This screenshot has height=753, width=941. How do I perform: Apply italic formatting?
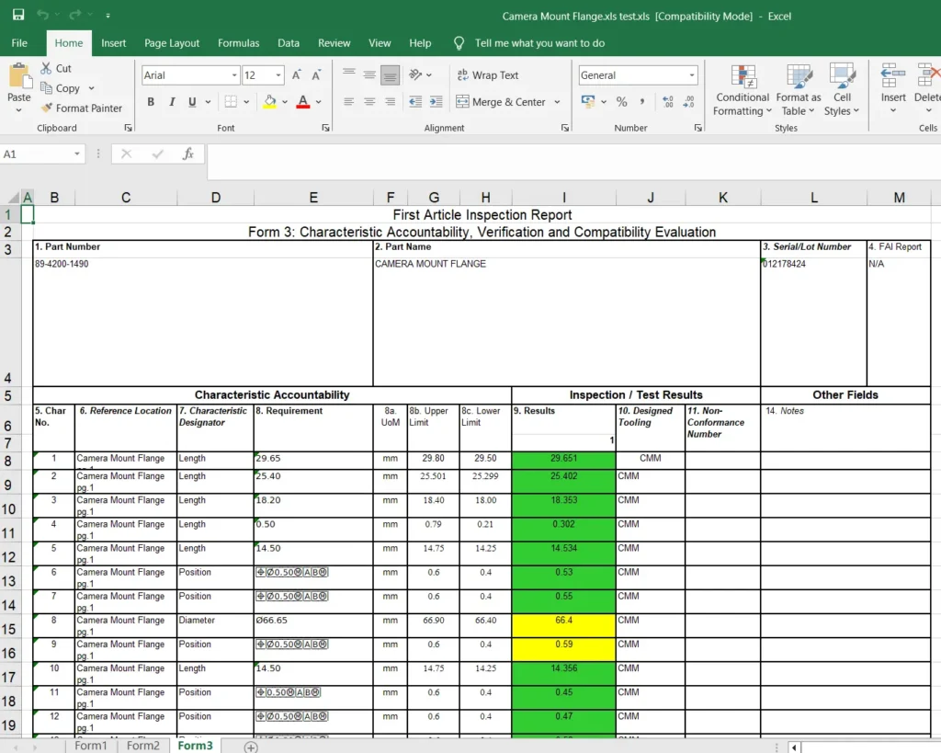172,102
